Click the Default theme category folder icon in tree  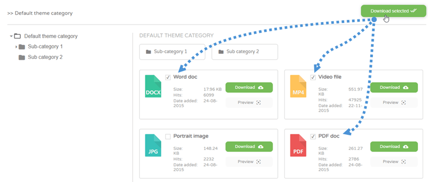coord(17,36)
